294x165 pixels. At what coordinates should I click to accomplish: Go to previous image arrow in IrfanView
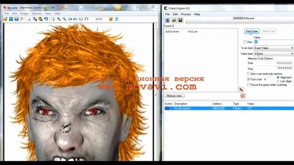click(x=70, y=19)
